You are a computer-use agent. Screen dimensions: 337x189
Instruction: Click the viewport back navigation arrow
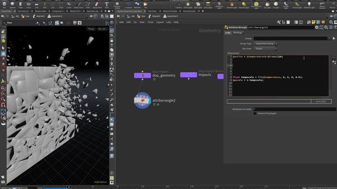point(3,16)
